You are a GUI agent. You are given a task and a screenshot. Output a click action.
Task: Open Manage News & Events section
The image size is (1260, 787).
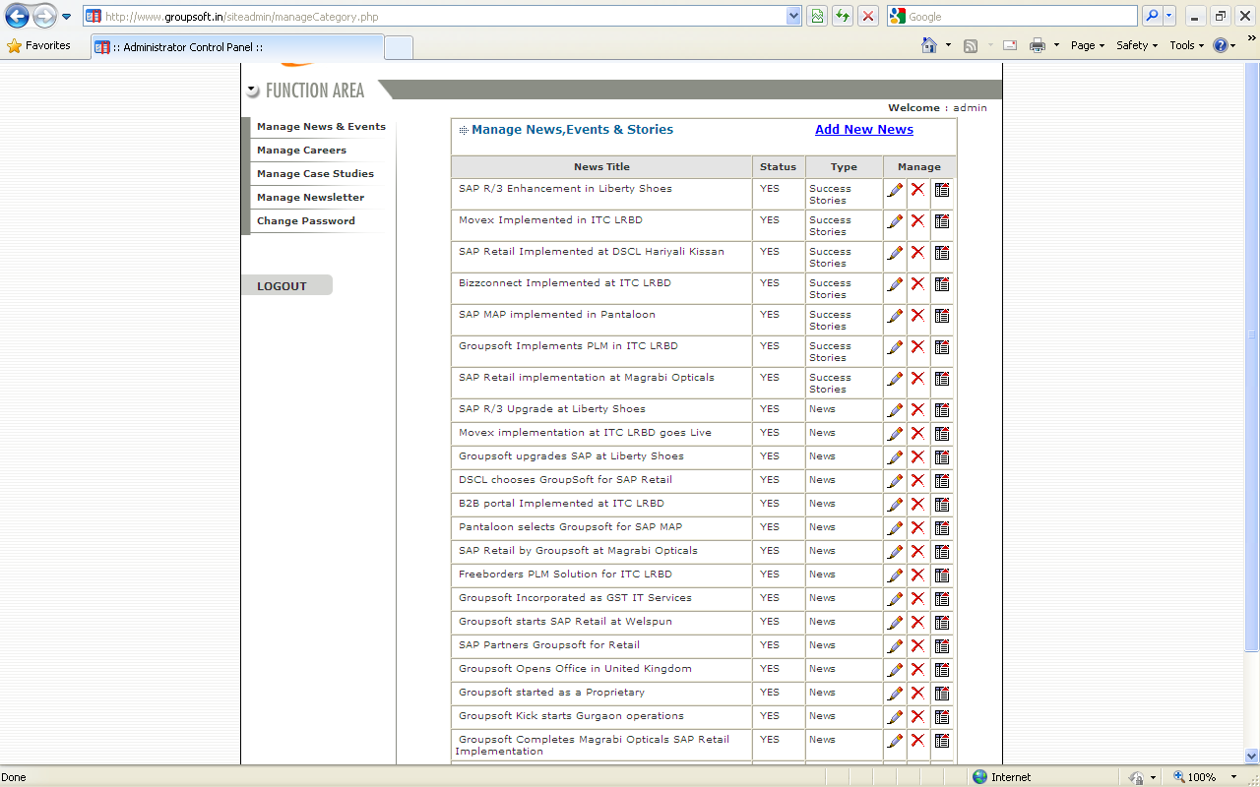(321, 127)
